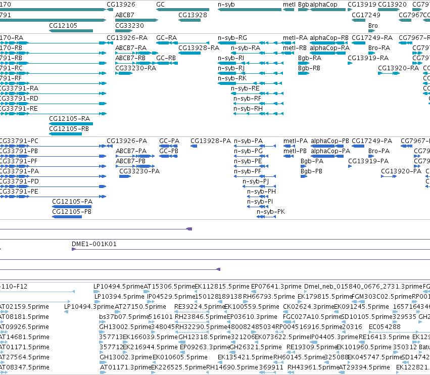This screenshot has height=375, width=430.
Task: Click protein ABCB7-PA
Action: click(x=131, y=151)
